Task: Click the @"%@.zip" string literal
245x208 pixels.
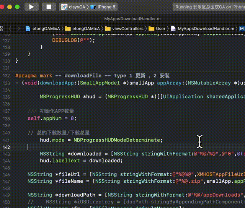Action: click(189, 181)
